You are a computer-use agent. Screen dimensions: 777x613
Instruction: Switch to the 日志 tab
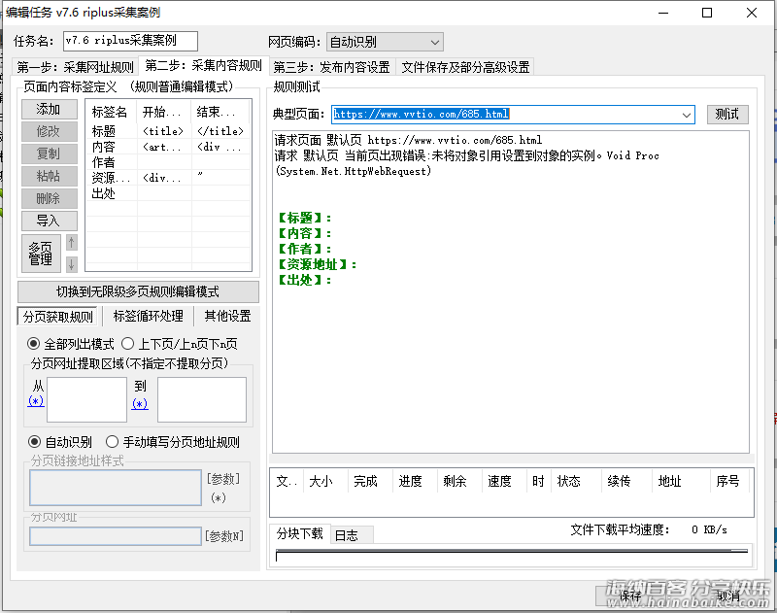click(x=352, y=535)
